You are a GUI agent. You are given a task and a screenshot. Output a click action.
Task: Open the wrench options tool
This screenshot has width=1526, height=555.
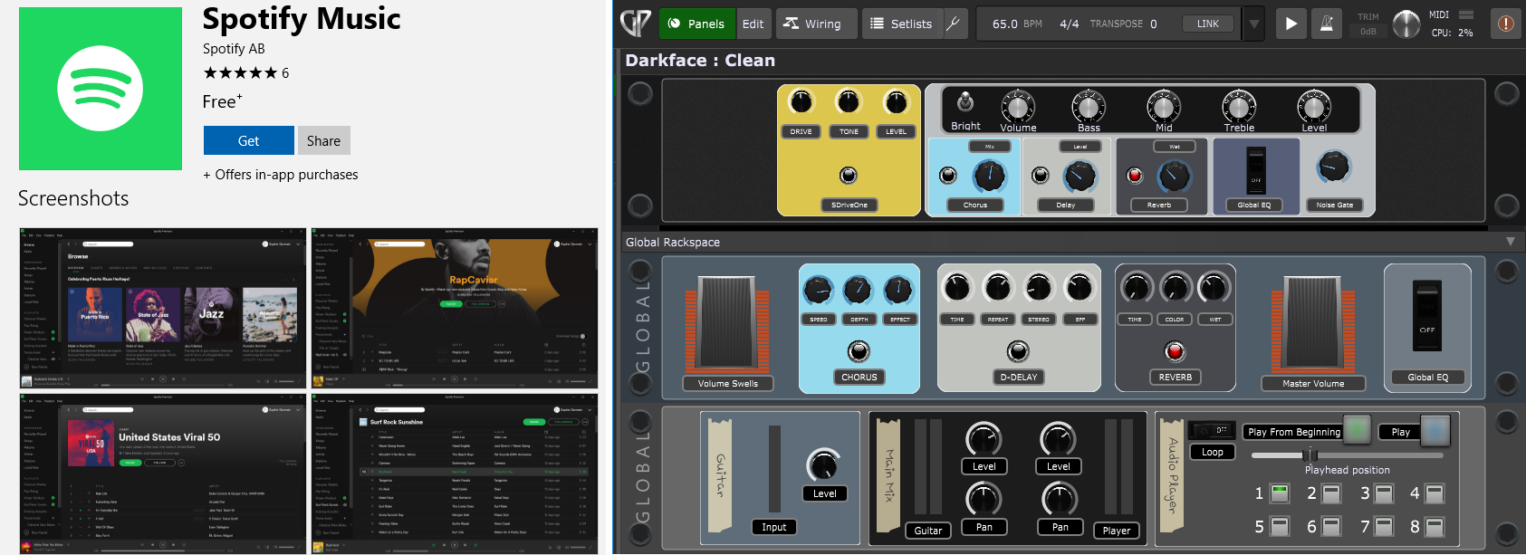pyautogui.click(x=954, y=24)
